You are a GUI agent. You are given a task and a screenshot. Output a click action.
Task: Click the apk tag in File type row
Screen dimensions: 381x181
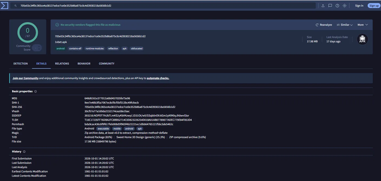[140, 129]
